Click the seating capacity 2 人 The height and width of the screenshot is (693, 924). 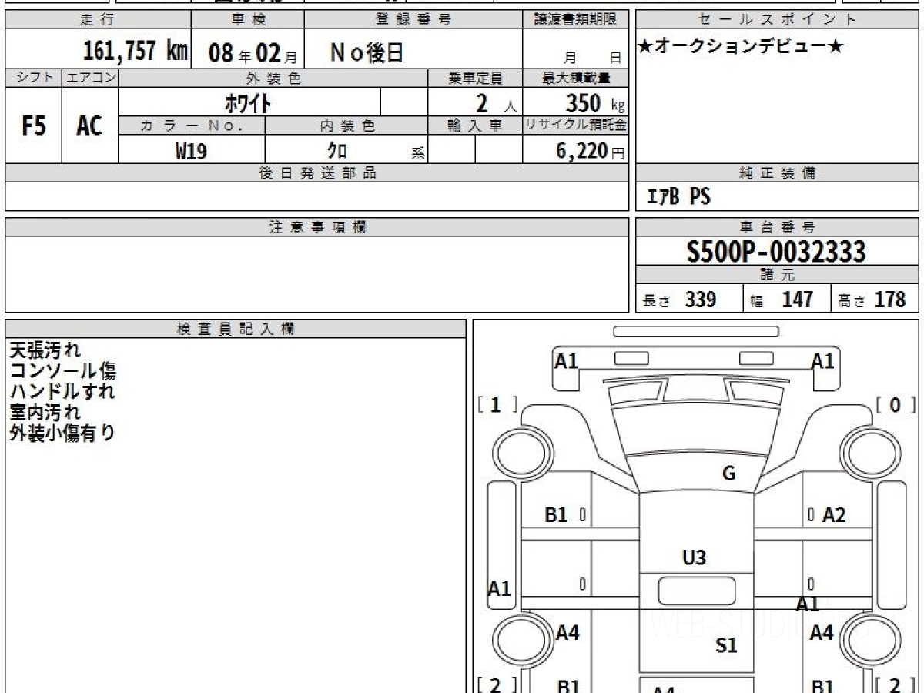[x=496, y=102]
